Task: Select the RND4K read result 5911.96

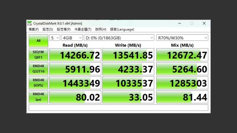Action: [75, 69]
